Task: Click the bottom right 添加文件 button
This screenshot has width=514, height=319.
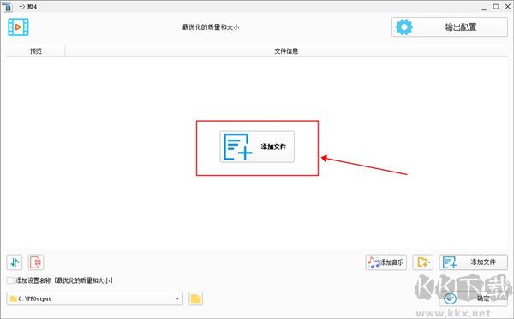Action: point(474,262)
